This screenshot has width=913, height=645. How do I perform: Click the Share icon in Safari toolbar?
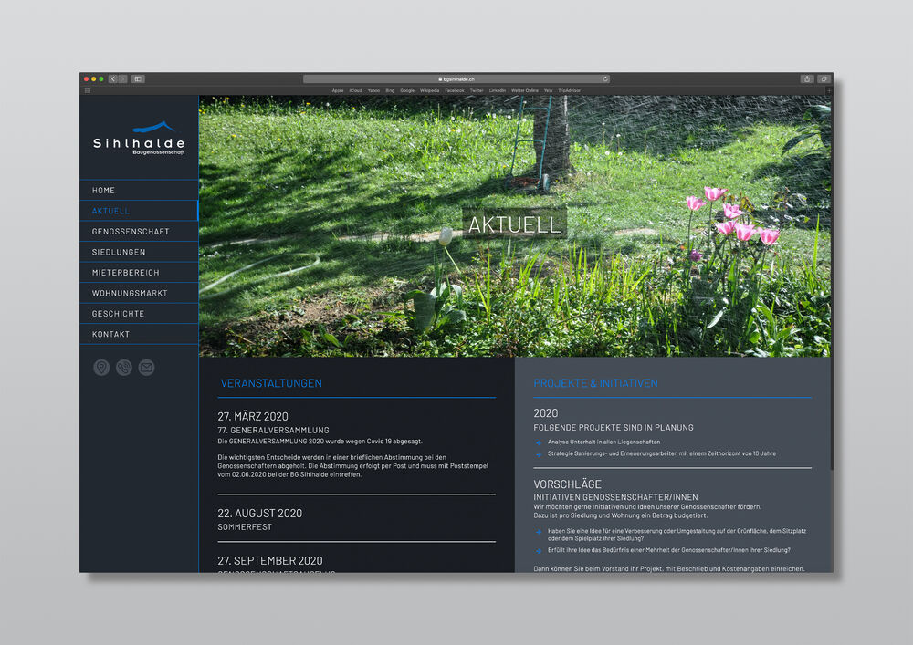pos(807,79)
